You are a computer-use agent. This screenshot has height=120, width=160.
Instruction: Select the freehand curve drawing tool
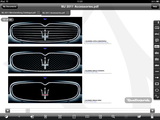pos(157,96)
